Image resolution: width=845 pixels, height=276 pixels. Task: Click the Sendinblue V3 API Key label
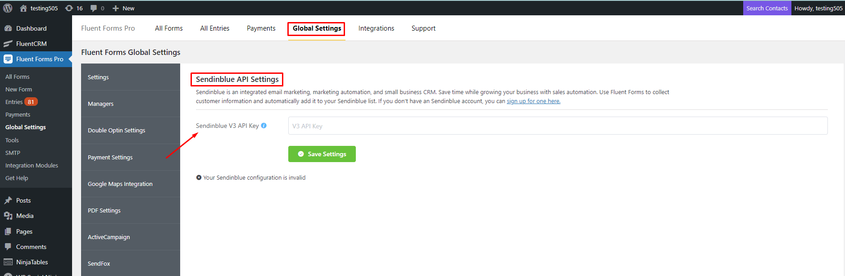coord(227,126)
